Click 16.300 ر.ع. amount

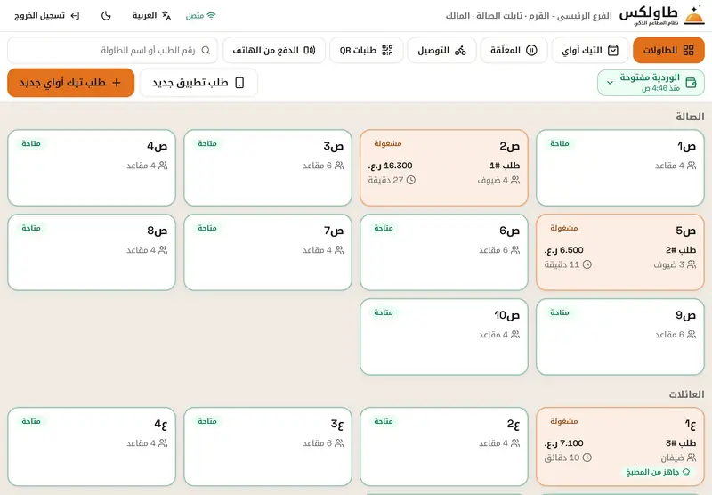pos(390,166)
